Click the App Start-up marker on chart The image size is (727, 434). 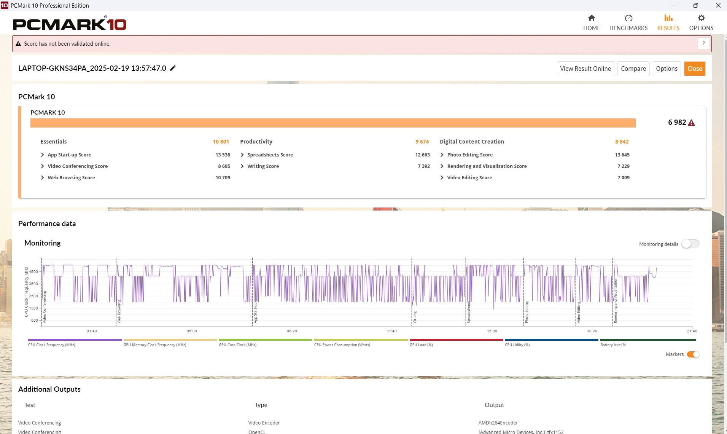(x=255, y=313)
